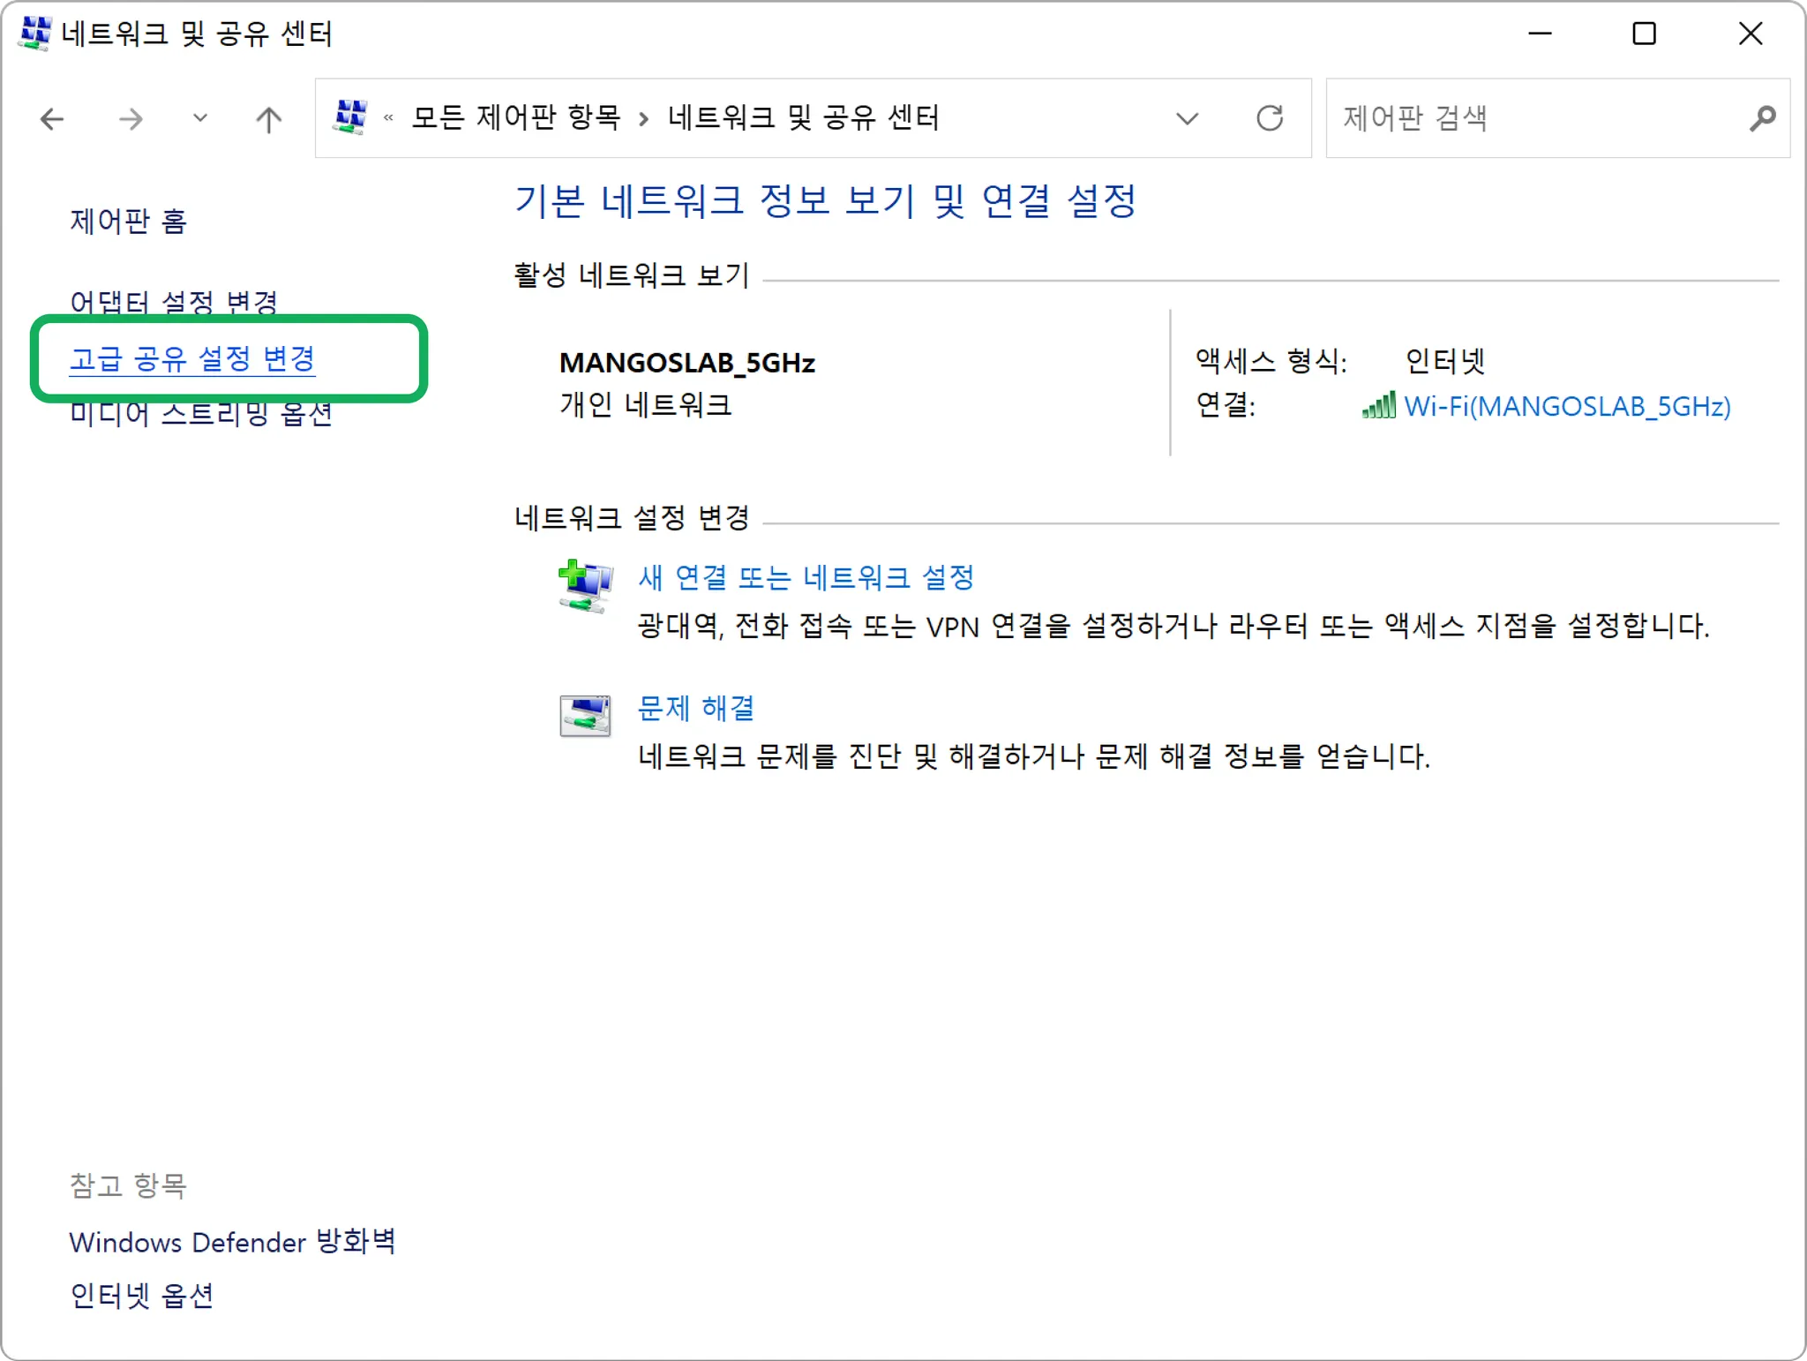Image resolution: width=1807 pixels, height=1361 pixels.
Task: Click the control panel icon in address bar
Action: (x=350, y=117)
